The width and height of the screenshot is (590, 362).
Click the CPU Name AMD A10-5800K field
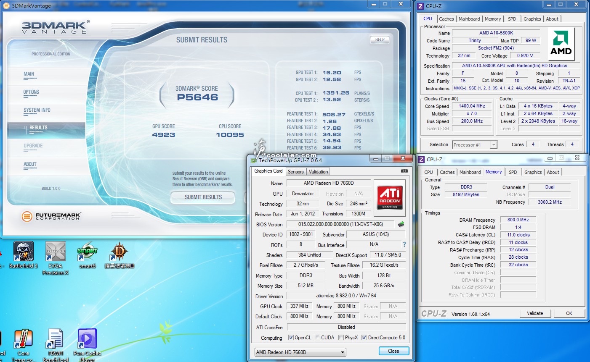coord(496,33)
